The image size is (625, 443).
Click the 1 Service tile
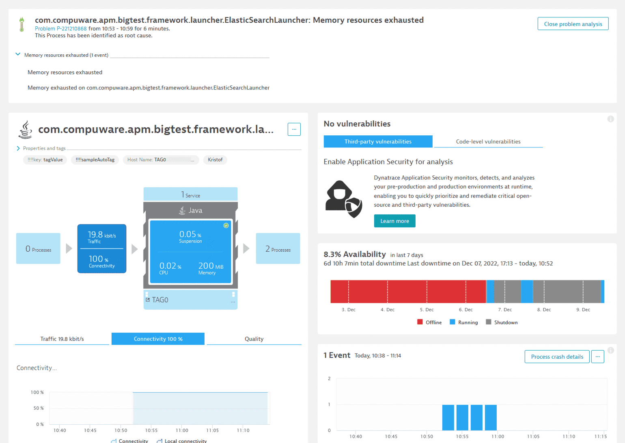pos(190,194)
